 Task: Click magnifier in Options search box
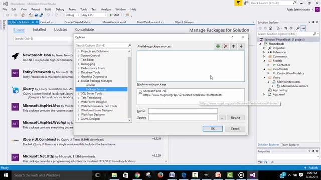(x=129, y=45)
